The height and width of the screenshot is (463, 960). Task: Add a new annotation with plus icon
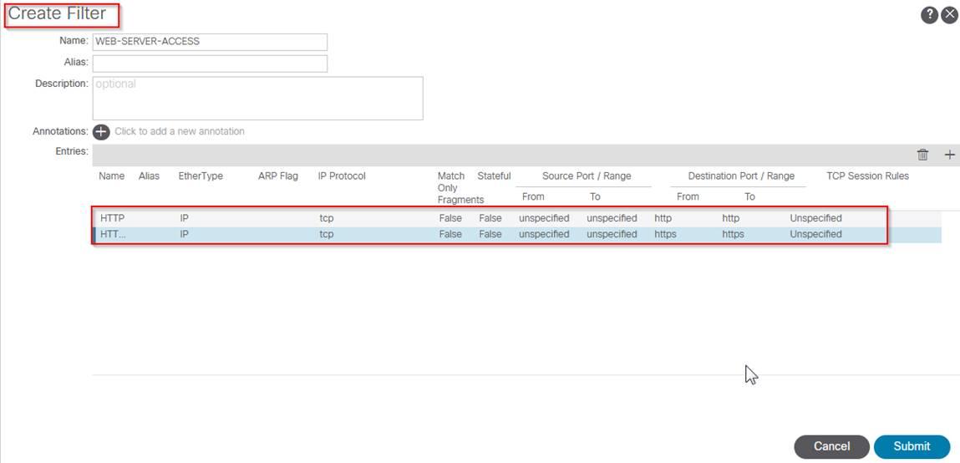(101, 132)
